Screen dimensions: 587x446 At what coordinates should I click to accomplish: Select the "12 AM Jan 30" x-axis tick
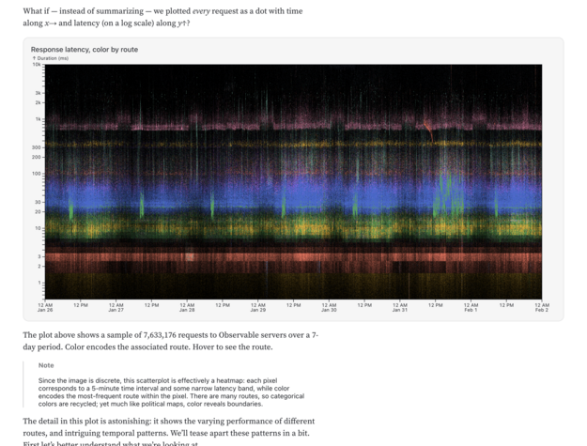click(329, 307)
